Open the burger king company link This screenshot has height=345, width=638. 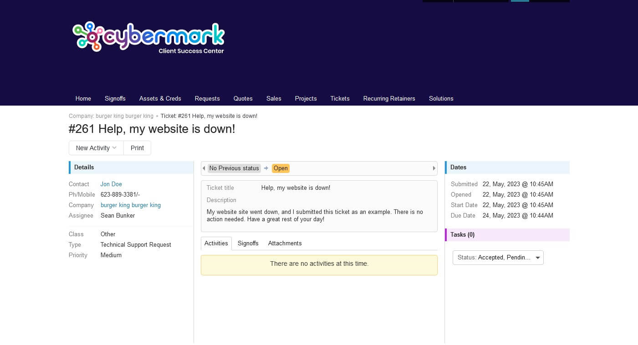130,205
